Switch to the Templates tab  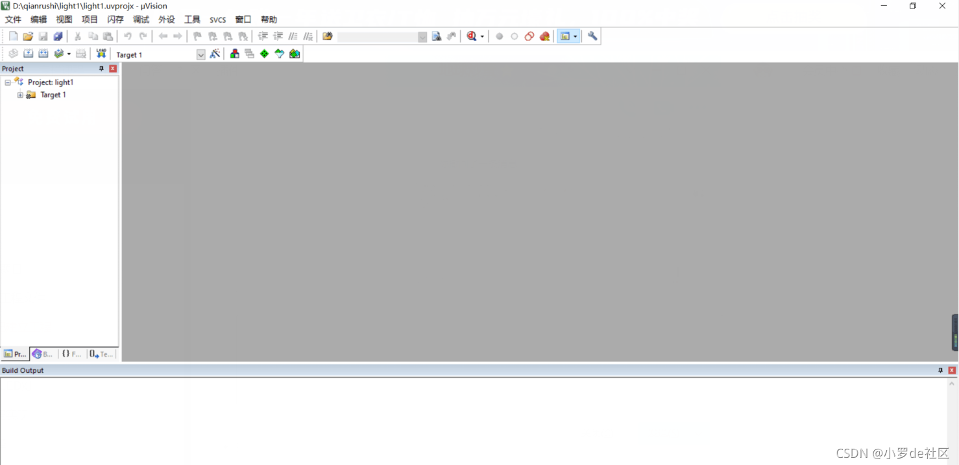(101, 354)
